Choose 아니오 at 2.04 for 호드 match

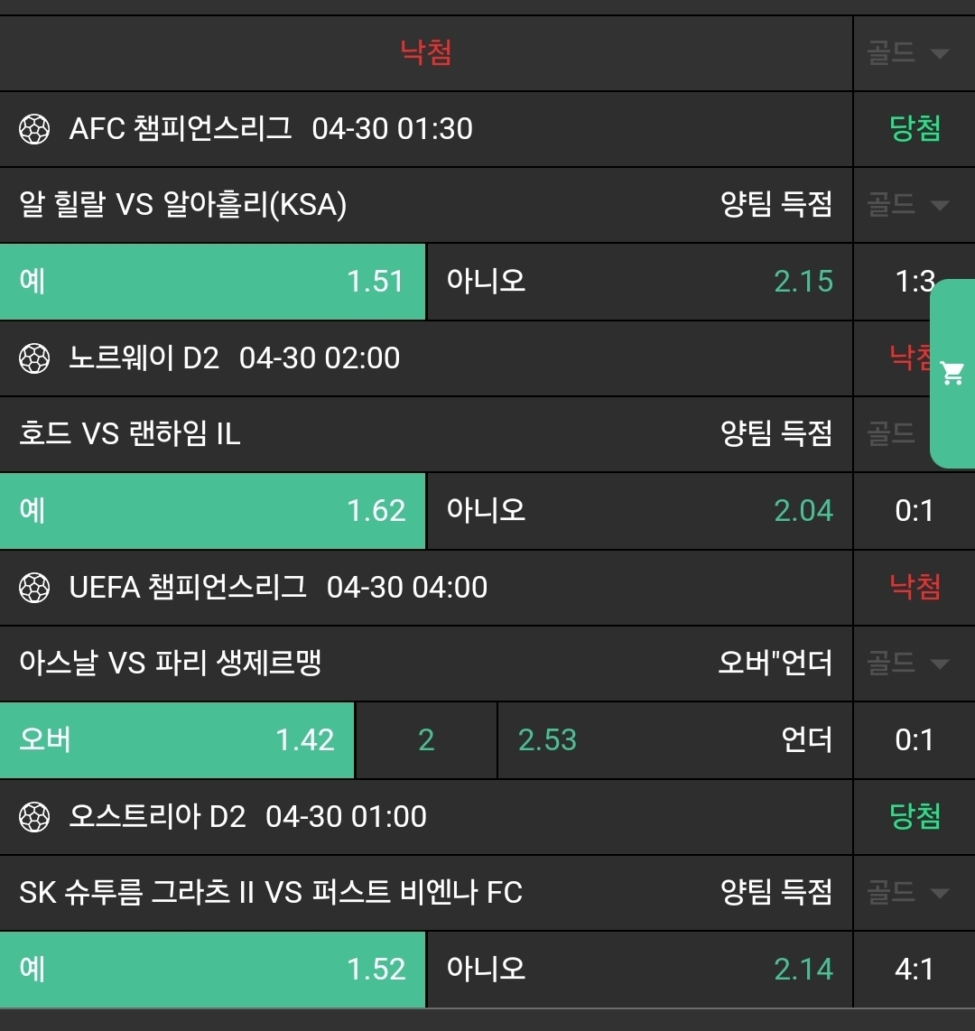(639, 511)
